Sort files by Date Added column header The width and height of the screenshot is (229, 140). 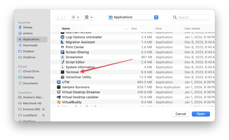click(x=192, y=28)
